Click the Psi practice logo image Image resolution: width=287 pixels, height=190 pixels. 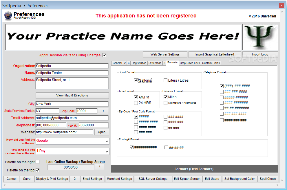[260, 37]
